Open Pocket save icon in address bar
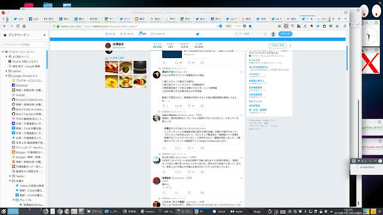This screenshot has height=215, width=383. (245, 26)
